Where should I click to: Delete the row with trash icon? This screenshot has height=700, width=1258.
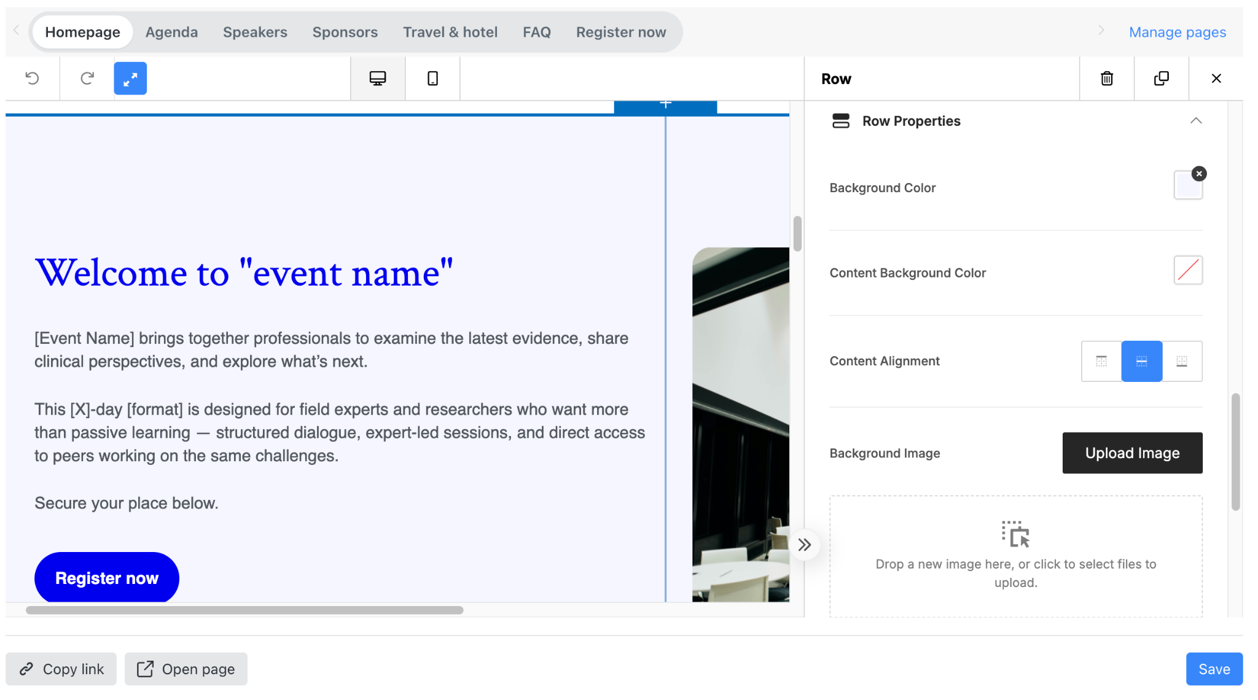click(x=1107, y=78)
